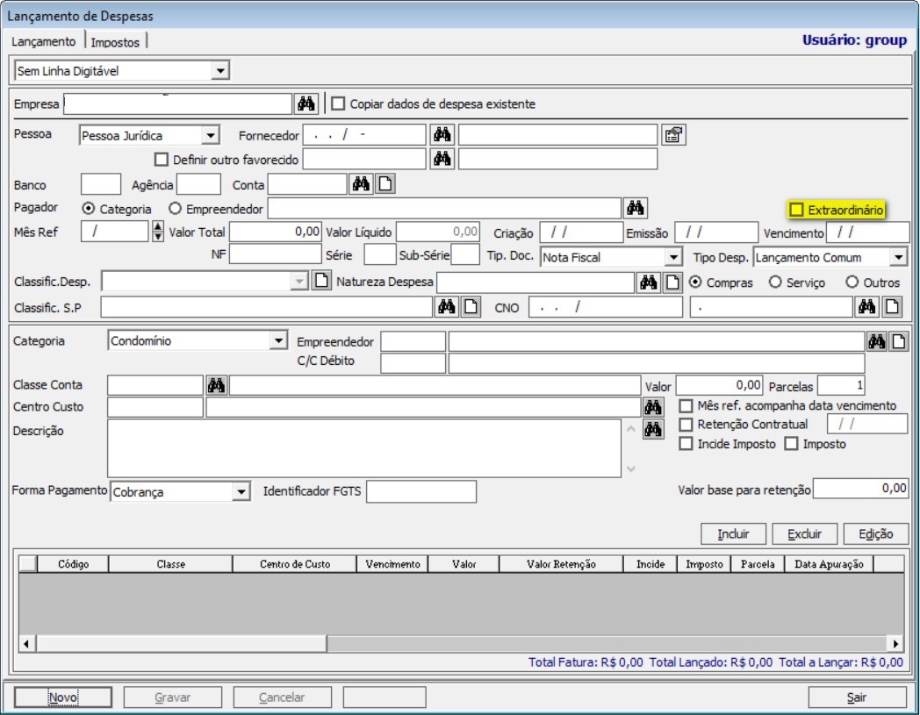Tick the Extraordinário checkbox
The height and width of the screenshot is (715, 920).
pyautogui.click(x=796, y=210)
